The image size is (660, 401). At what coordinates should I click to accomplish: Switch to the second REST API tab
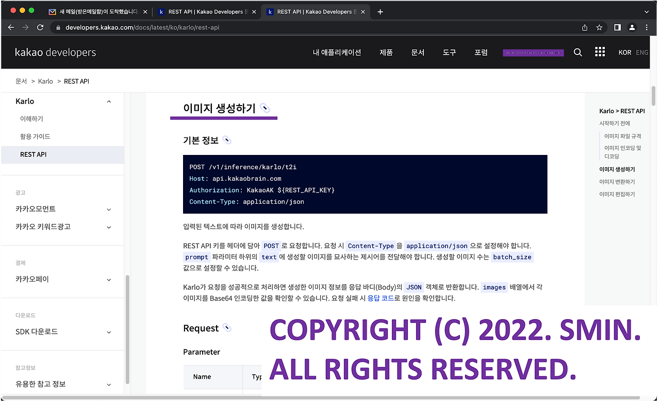click(317, 11)
